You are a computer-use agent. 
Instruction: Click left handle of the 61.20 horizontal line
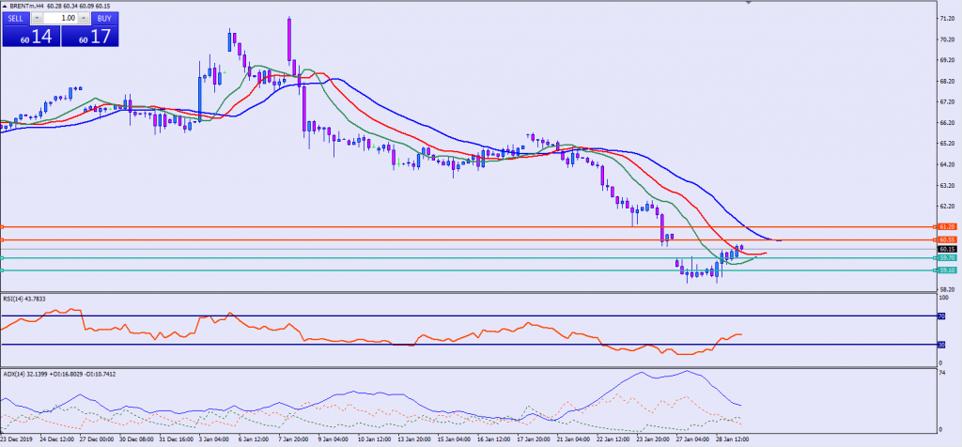point(3,227)
